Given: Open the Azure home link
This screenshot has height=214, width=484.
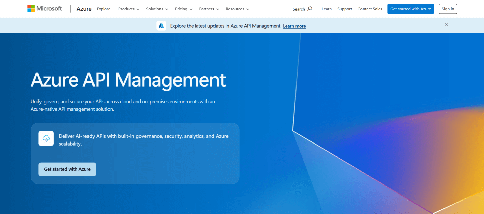Looking at the screenshot, I should tap(84, 9).
